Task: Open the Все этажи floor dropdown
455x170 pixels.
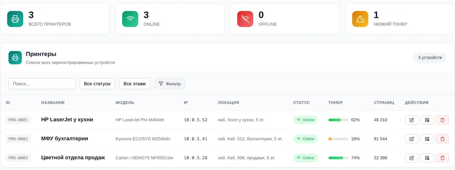Action: coord(134,84)
